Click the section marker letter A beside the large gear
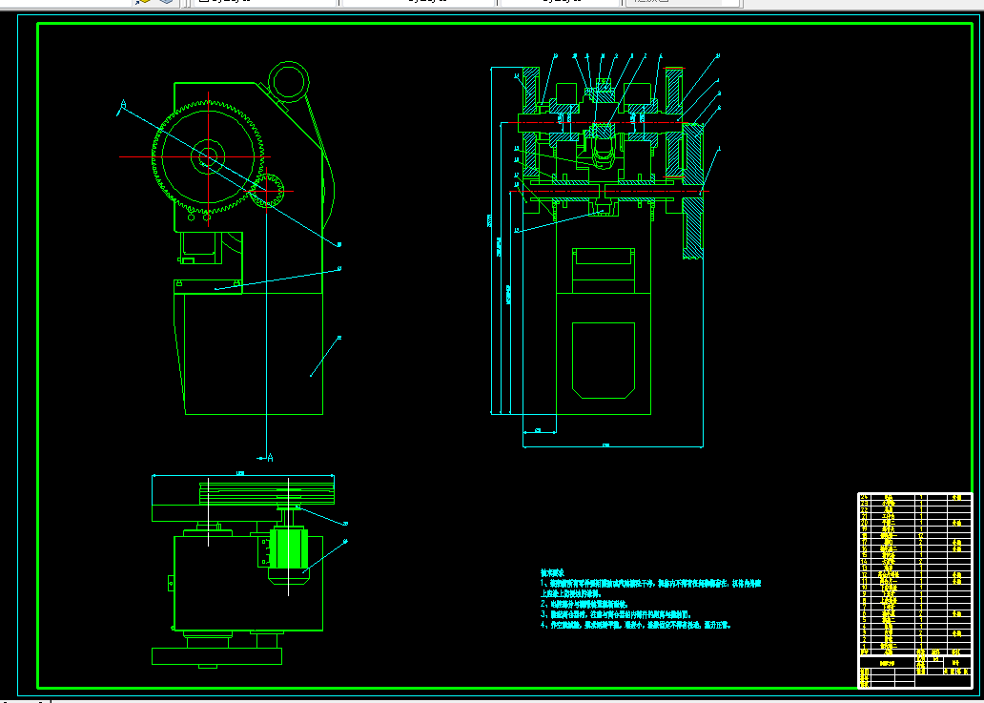984x703 pixels. (123, 104)
